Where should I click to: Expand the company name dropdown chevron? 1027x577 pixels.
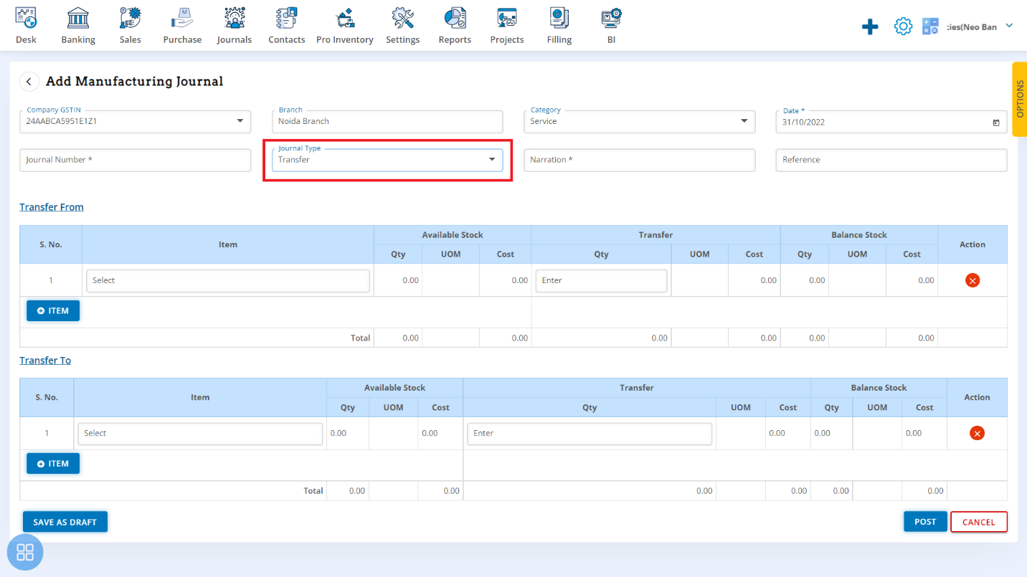[1009, 26]
